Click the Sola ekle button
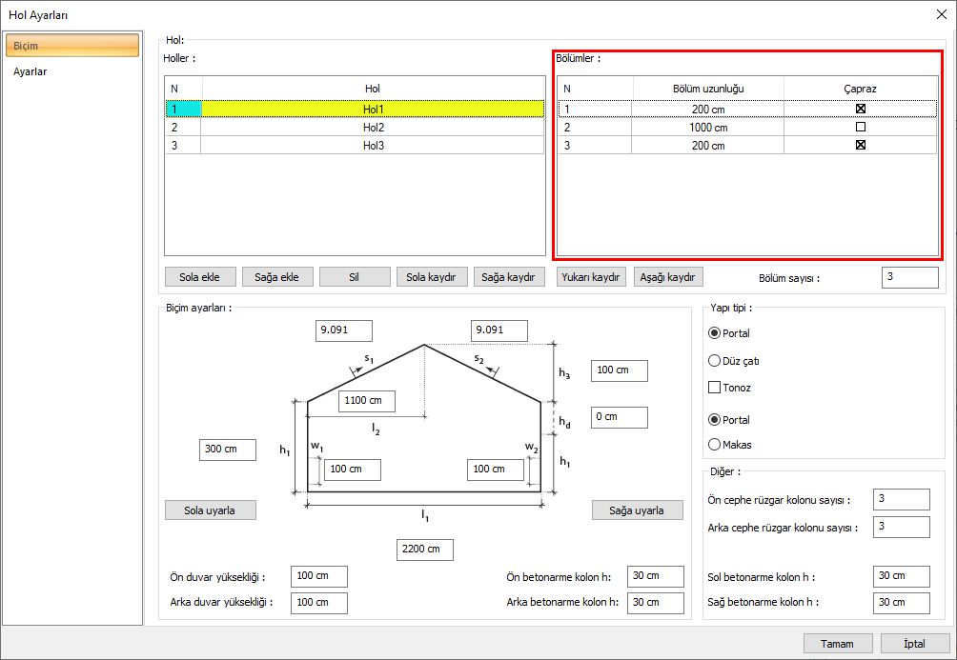The image size is (957, 660). [x=200, y=277]
